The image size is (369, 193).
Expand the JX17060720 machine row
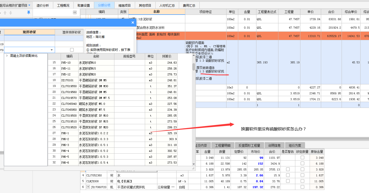pyautogui.click(x=89, y=187)
